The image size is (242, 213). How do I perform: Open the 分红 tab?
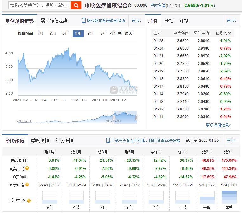tap(169, 21)
